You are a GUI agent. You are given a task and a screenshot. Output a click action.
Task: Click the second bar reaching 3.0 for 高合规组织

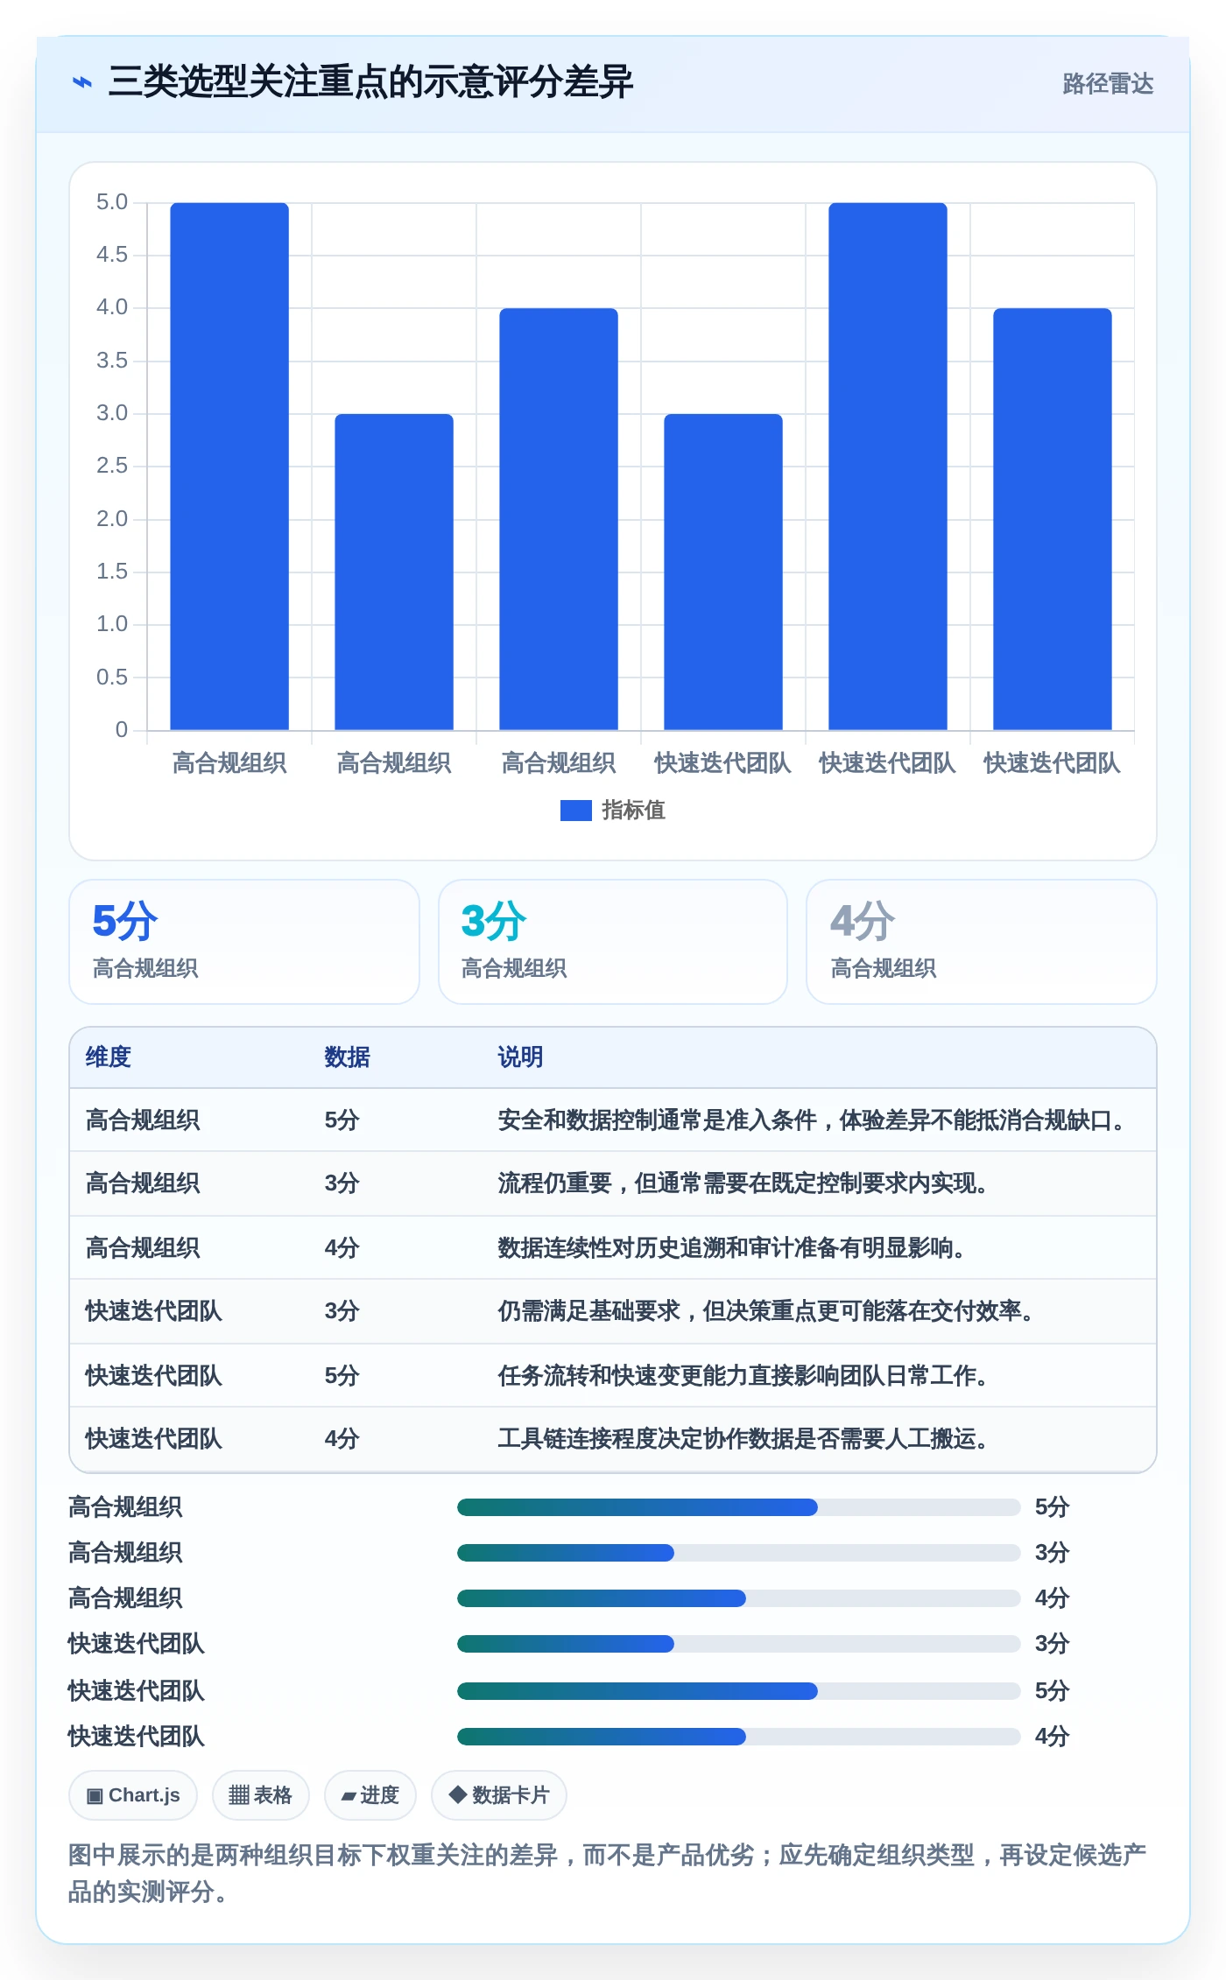(394, 572)
